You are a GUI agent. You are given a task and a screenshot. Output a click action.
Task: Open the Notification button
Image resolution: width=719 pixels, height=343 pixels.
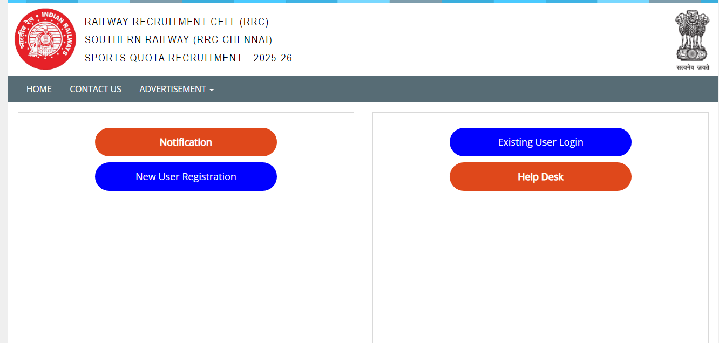186,142
